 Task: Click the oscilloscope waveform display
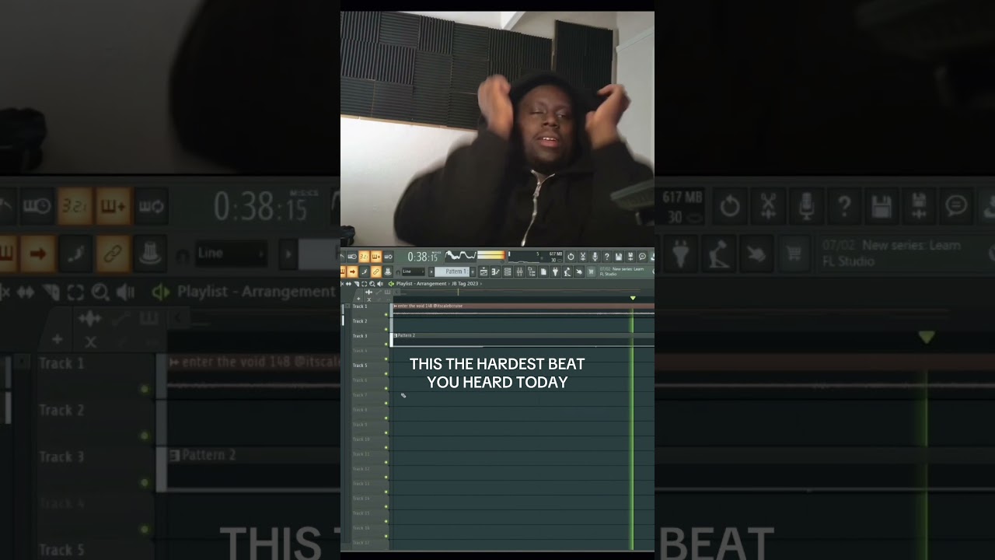460,256
